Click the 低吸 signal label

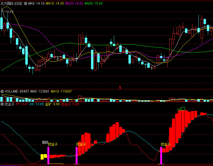coord(45,142)
